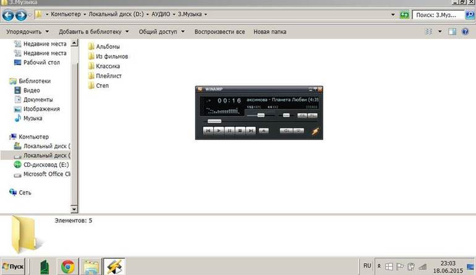This screenshot has width=476, height=275.
Task: Click the Winamp elapsed time display
Action: pyautogui.click(x=229, y=101)
